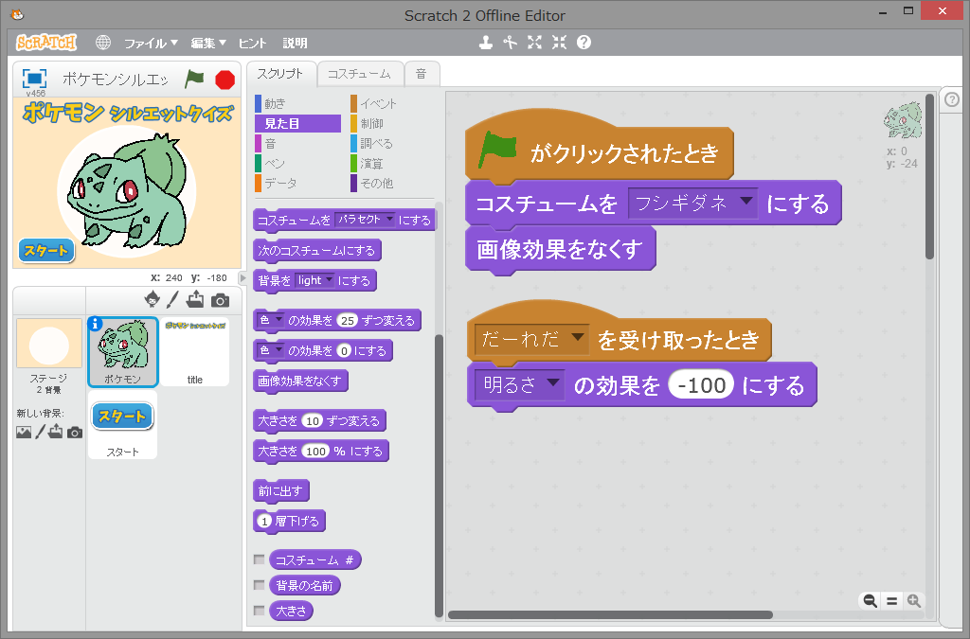Click the Scratch logo

tap(47, 43)
